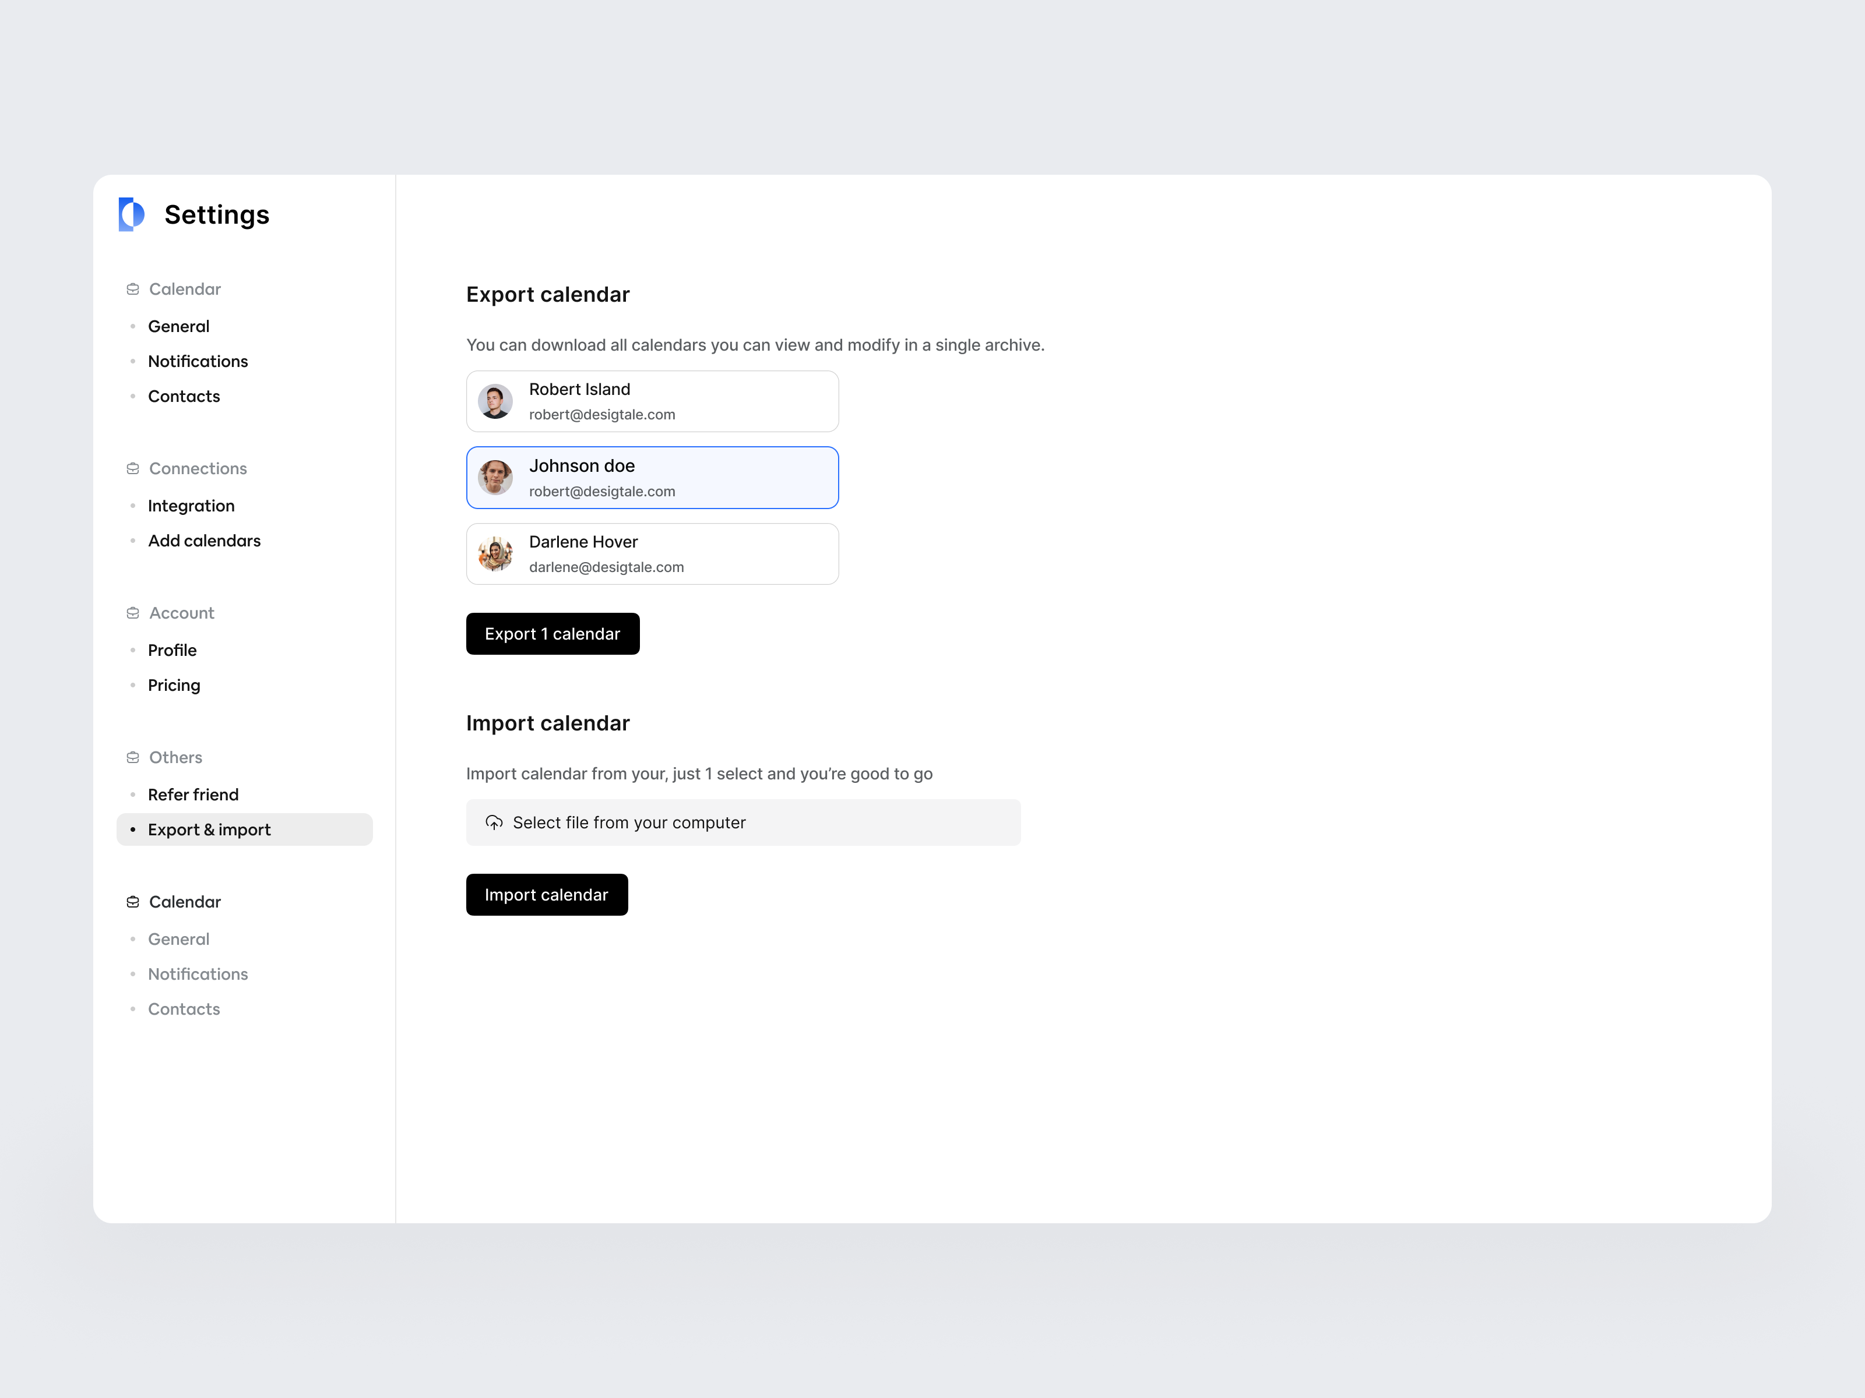Click the Connections section icon

(x=132, y=468)
